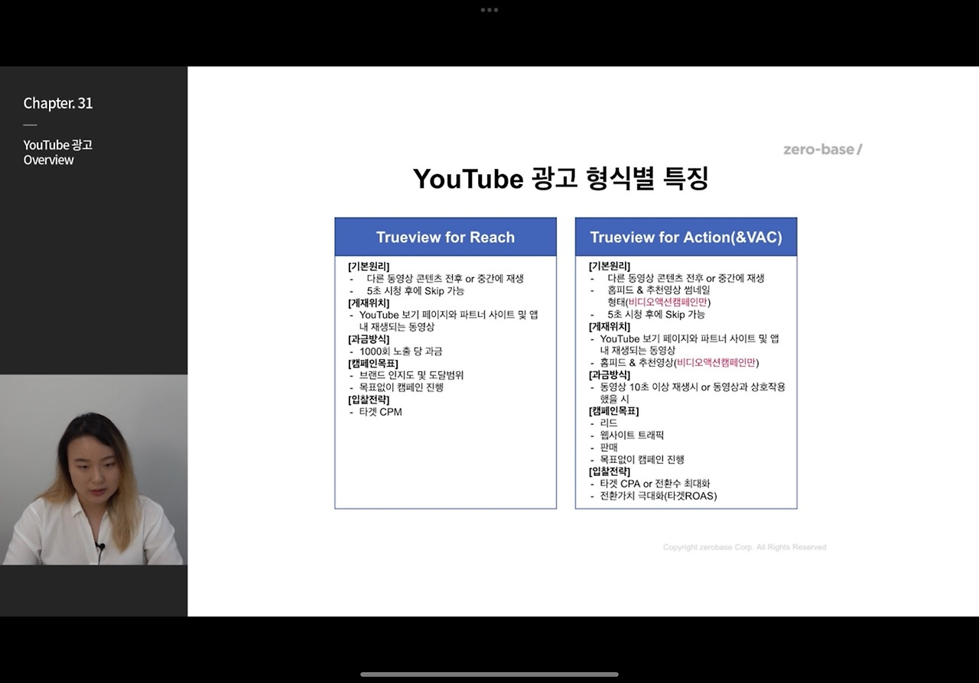Select the "YouTube 광고 Overview" sidebar title
The width and height of the screenshot is (979, 683).
click(58, 152)
